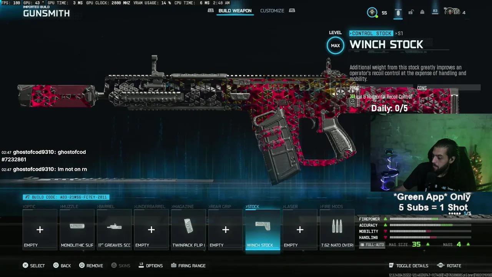Add an attachment to the empty Underbarrel slot
Screen dimensions: 492x277
[x=151, y=230]
